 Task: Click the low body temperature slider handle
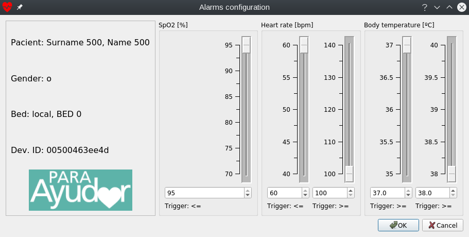pos(407,45)
